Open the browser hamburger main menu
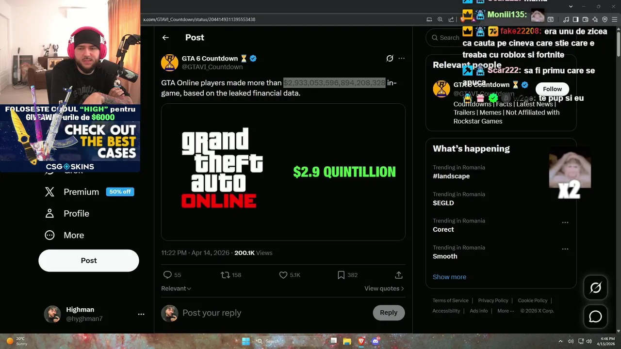The width and height of the screenshot is (621, 349). tap(614, 19)
